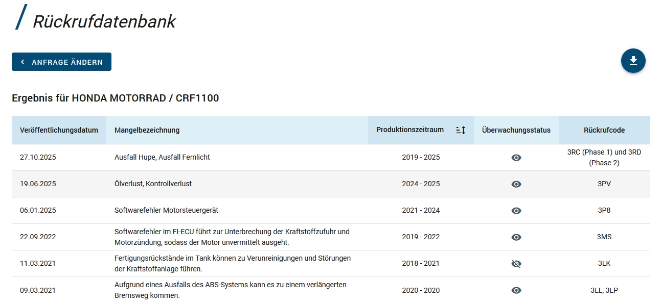Select Softwarefehler Motorsteuergerät recall entry
The height and width of the screenshot is (303, 661).
(x=166, y=210)
